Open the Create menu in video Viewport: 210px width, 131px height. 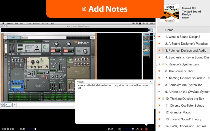pyautogui.click(x=28, y=23)
